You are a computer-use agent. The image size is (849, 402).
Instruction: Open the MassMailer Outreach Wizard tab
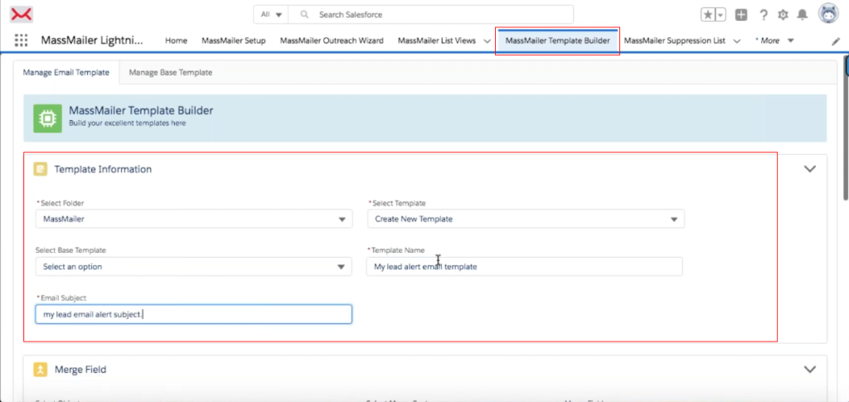point(332,41)
